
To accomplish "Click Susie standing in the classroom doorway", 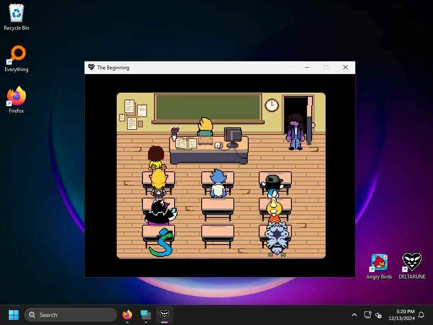I will [296, 132].
